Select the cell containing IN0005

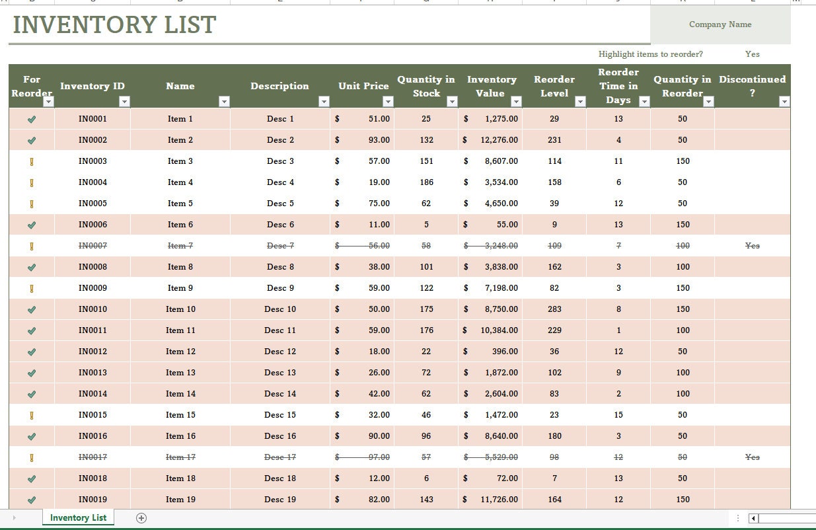click(x=93, y=203)
